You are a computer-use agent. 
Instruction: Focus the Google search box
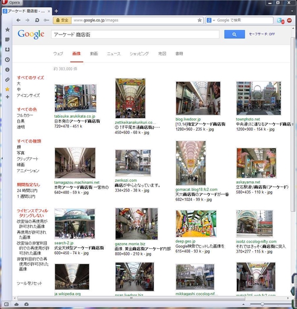pos(135,34)
